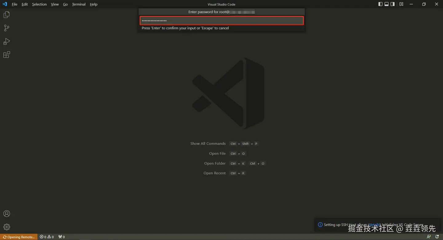This screenshot has height=240, width=443.
Task: Click the Shift key hint
Action: coord(245,144)
